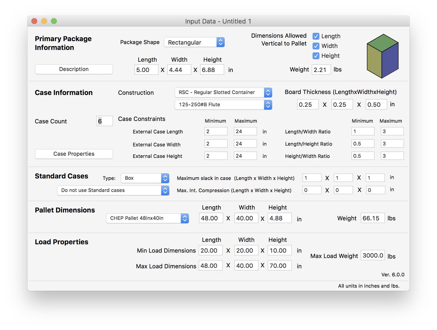Edit the maximum Length/Width Ratio value
Screen dimensions: 437x330
click(392, 131)
